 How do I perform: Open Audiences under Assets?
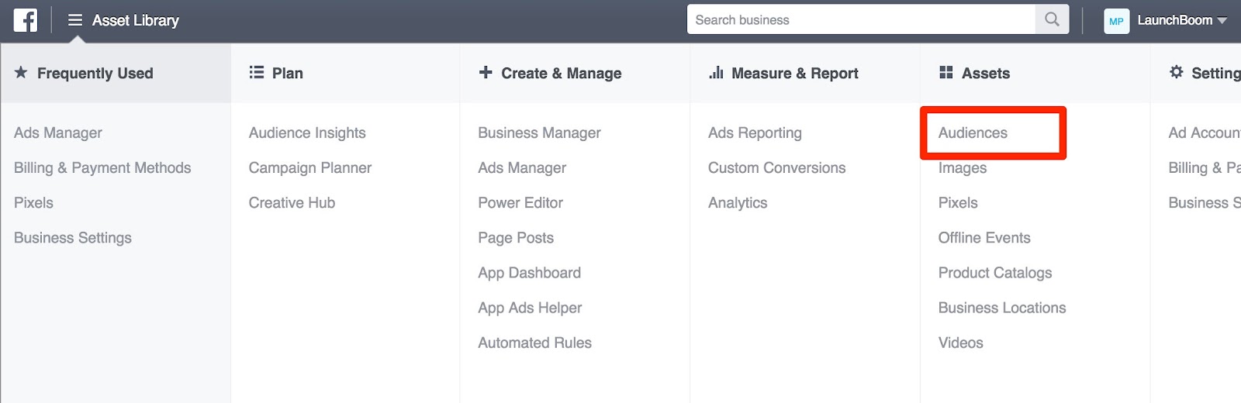click(973, 133)
